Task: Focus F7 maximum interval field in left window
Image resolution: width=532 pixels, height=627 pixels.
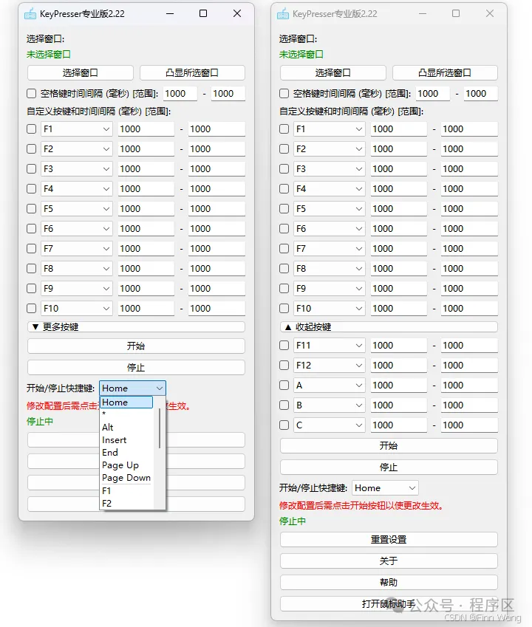Action: point(216,249)
